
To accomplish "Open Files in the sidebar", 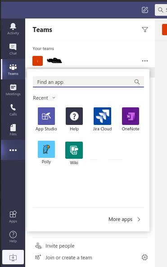I will pyautogui.click(x=13, y=130).
